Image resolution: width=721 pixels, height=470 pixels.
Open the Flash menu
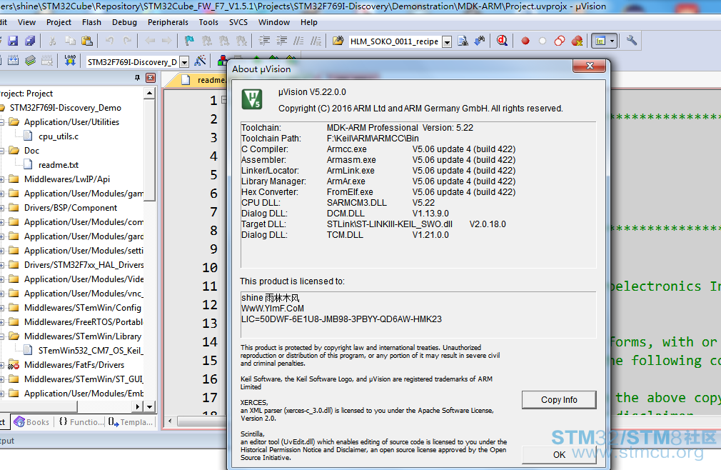pyautogui.click(x=91, y=22)
